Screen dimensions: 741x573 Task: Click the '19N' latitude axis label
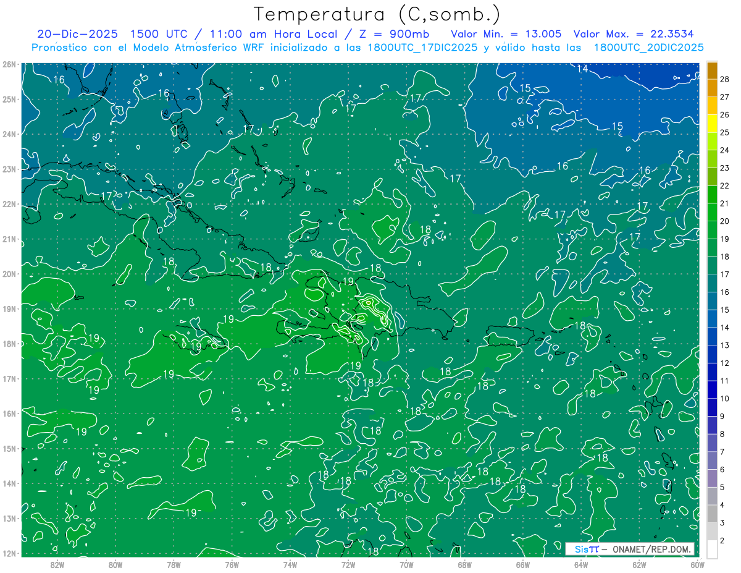[x=9, y=308]
